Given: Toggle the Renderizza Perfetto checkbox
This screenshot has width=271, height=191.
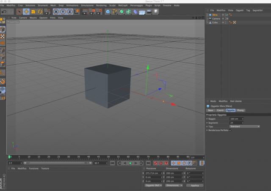Looking at the screenshot, I should (x=230, y=130).
